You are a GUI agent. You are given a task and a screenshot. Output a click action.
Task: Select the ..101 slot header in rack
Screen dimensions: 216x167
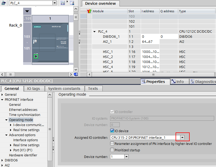coord(27,18)
